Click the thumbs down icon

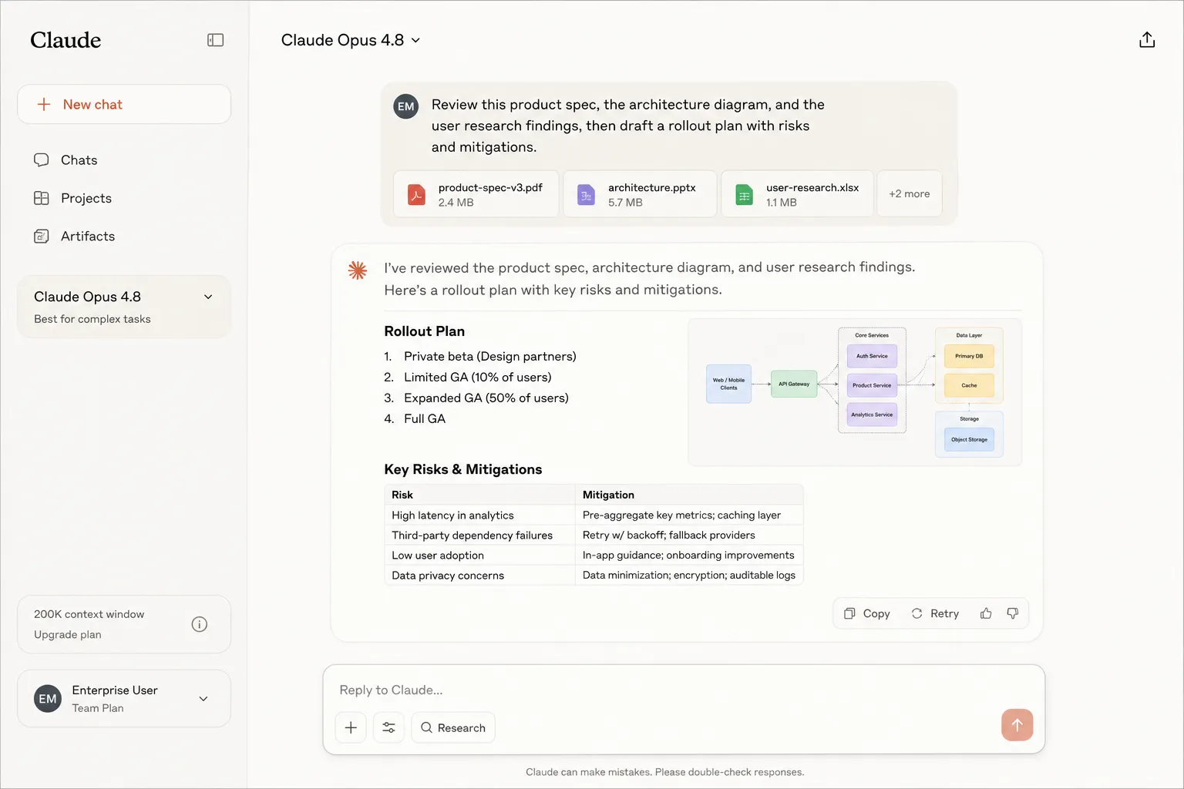pyautogui.click(x=1013, y=613)
